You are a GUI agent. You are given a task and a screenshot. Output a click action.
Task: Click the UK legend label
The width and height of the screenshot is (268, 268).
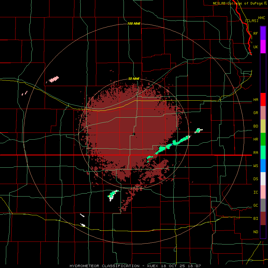(255, 47)
